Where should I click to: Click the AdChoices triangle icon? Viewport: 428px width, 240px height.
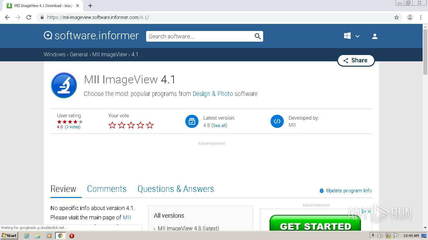click(364, 211)
